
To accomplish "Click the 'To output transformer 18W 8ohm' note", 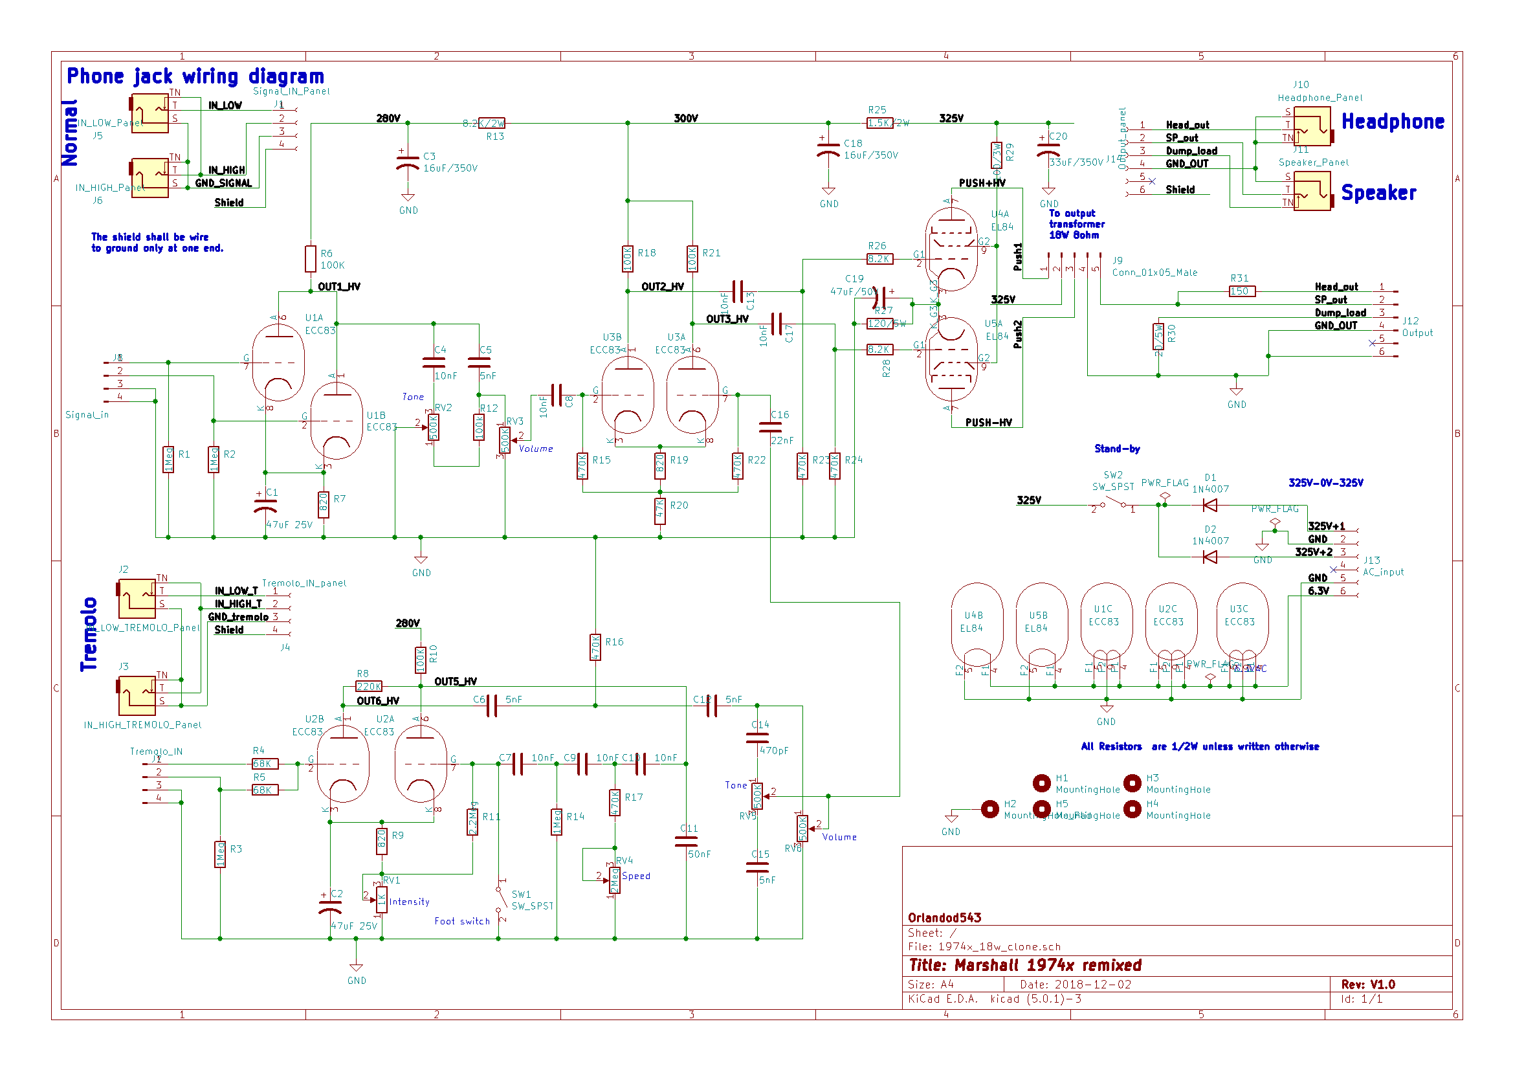I will coord(1077,224).
